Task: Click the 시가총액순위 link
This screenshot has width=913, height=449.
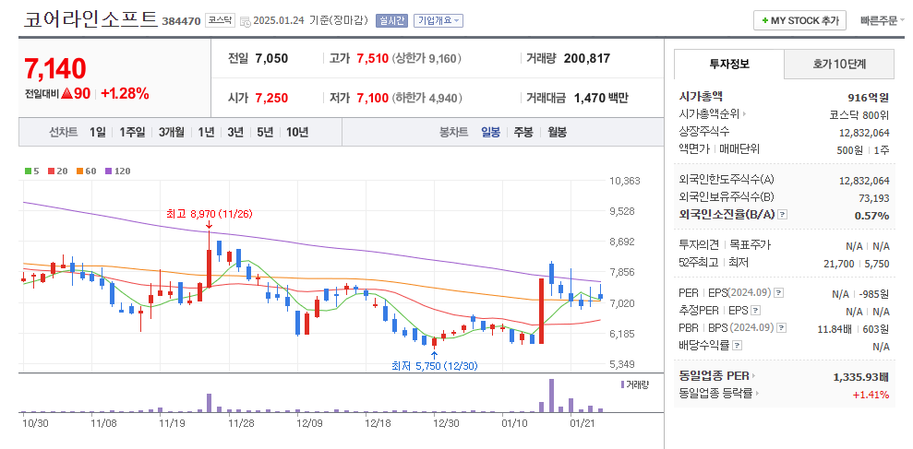Action: (x=709, y=114)
